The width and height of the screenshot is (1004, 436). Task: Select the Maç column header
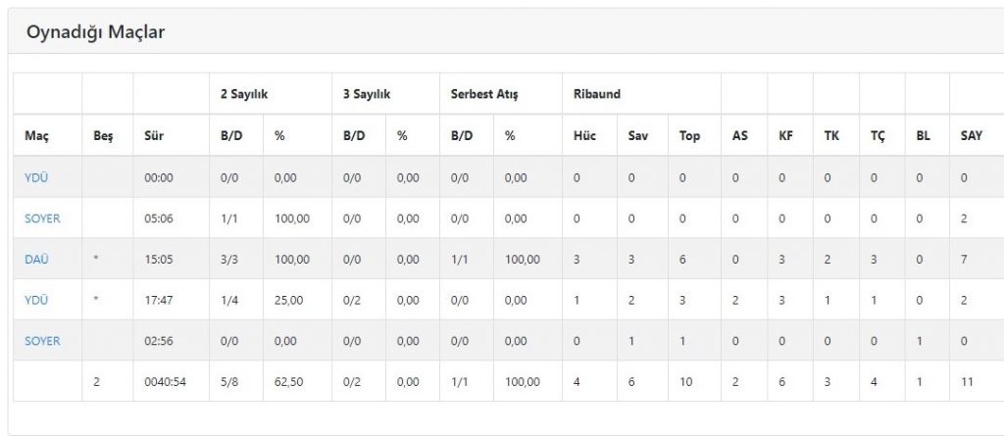point(35,136)
